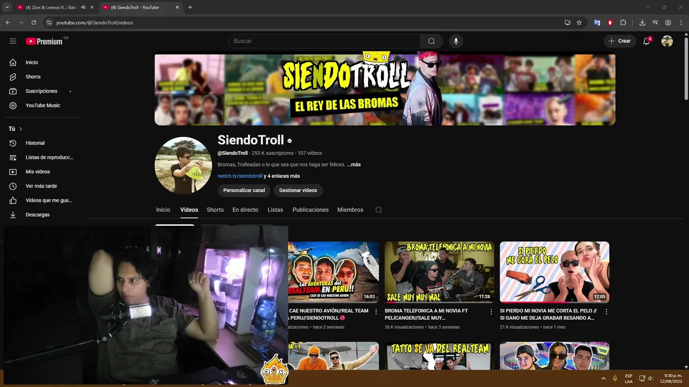Open a new browser tab

tap(190, 8)
